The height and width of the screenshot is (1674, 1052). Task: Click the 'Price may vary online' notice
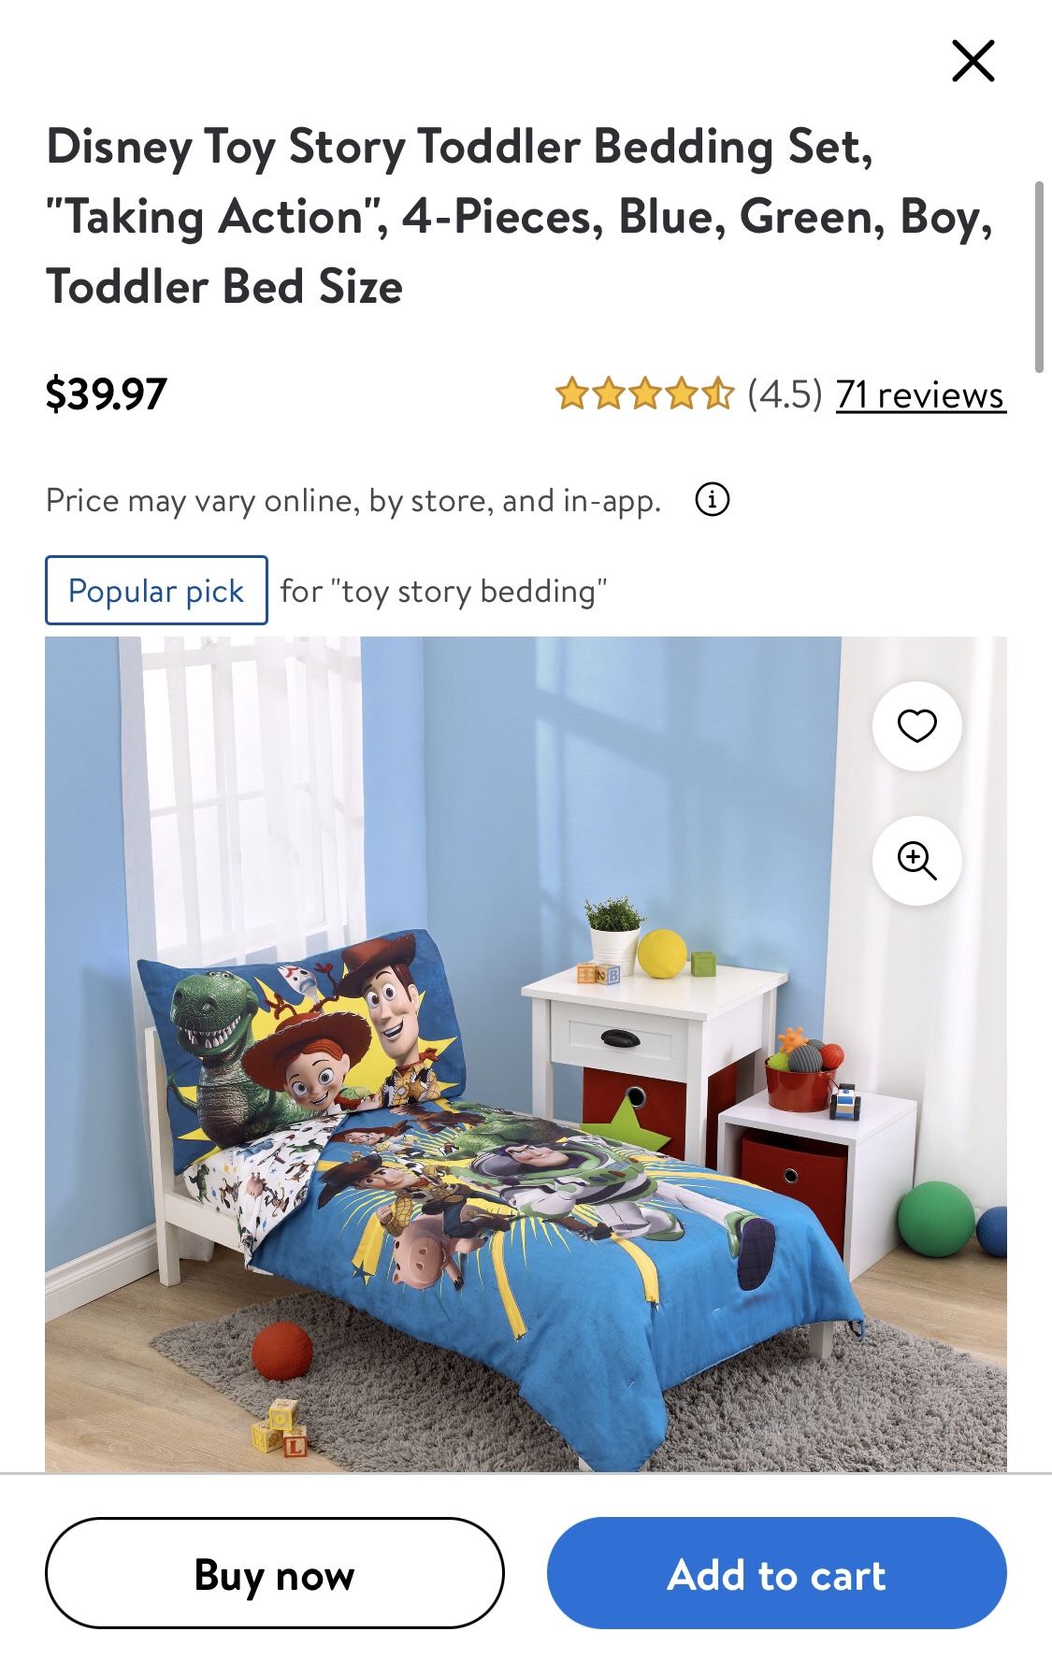353,501
